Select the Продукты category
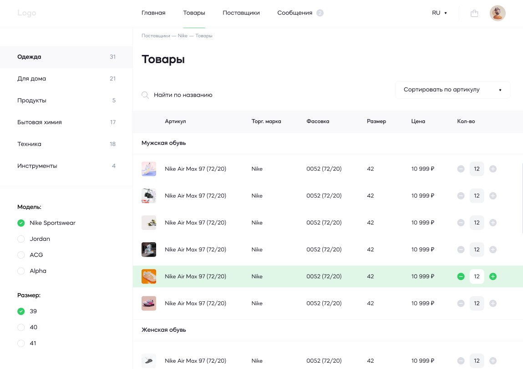This screenshot has height=369, width=523. click(66, 100)
